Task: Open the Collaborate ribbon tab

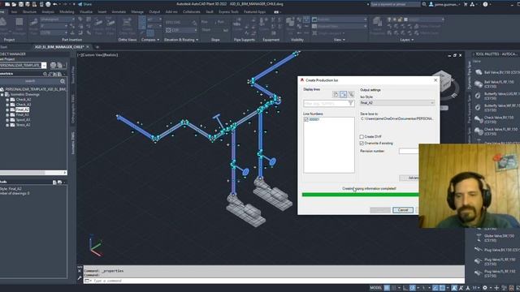Action: pyautogui.click(x=192, y=11)
